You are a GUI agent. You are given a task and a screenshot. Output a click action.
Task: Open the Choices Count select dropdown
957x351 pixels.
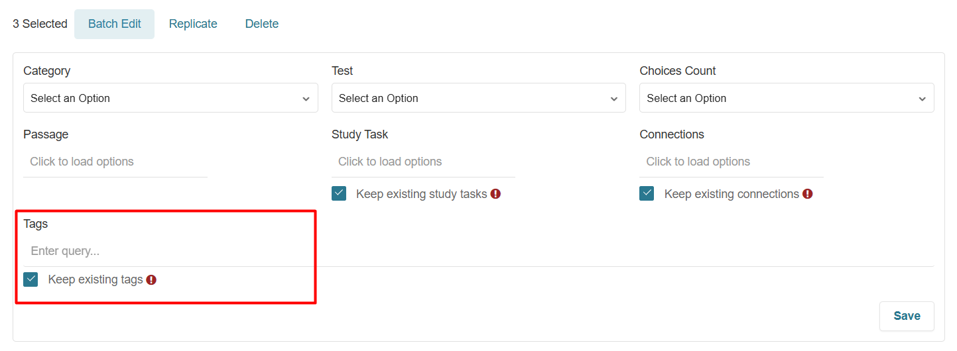787,98
